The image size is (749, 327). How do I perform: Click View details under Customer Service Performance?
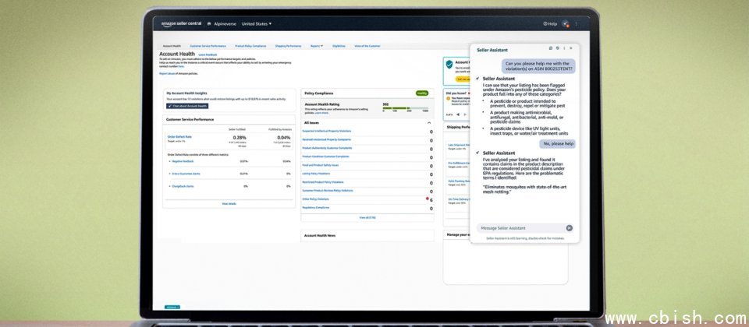(229, 203)
